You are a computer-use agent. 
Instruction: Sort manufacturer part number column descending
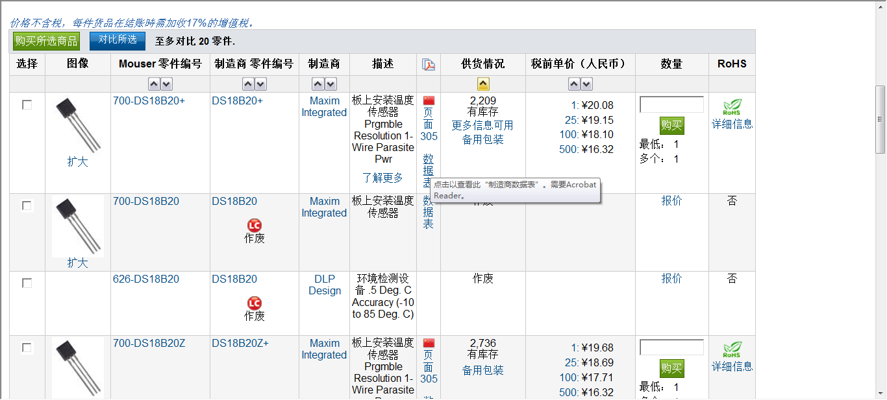point(261,84)
